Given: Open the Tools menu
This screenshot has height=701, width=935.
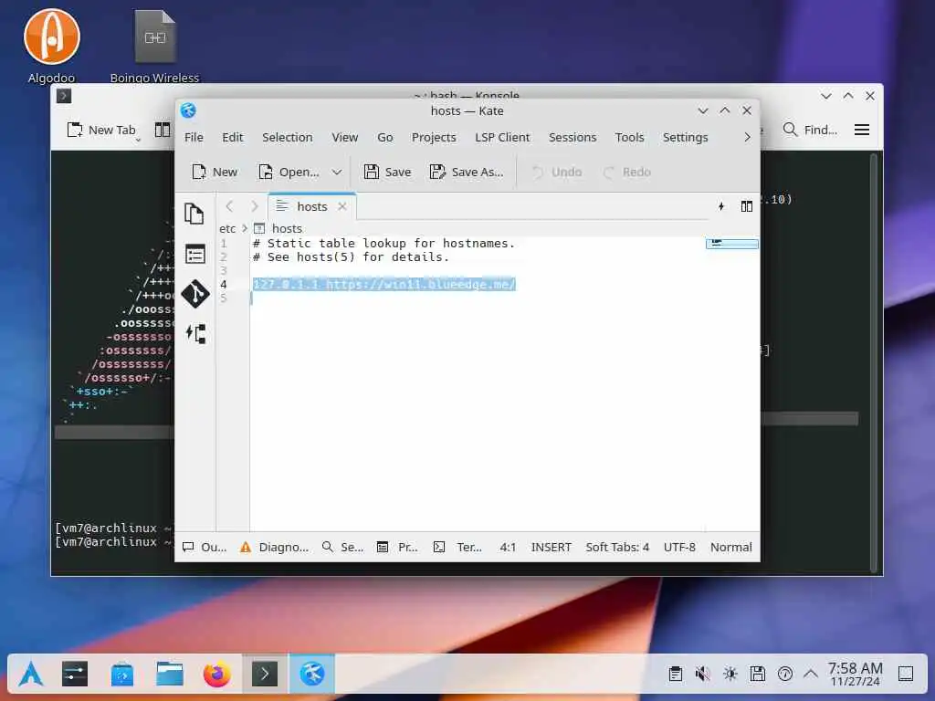Looking at the screenshot, I should click(x=630, y=137).
